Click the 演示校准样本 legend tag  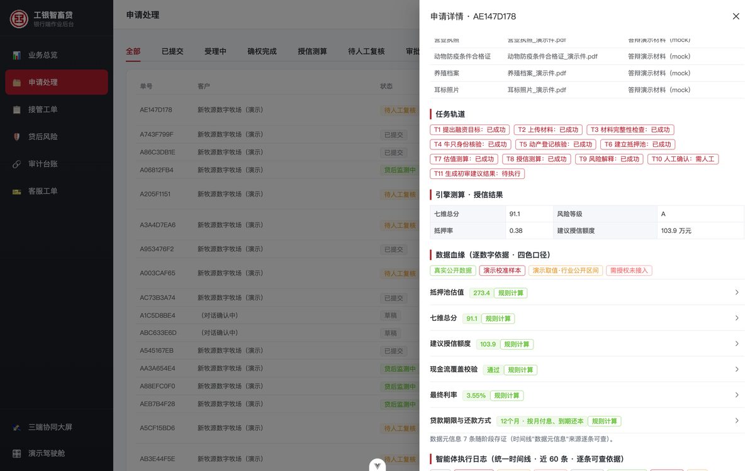coord(502,271)
